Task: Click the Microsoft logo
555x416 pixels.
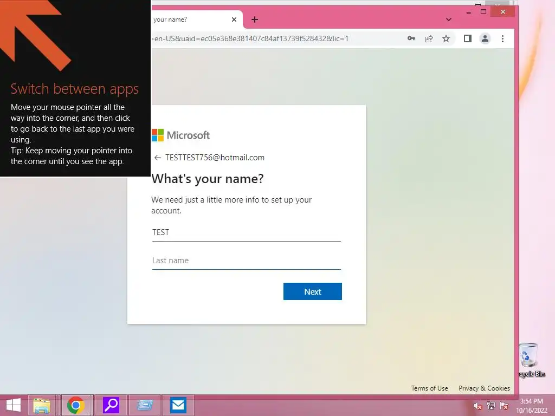Action: [180, 135]
